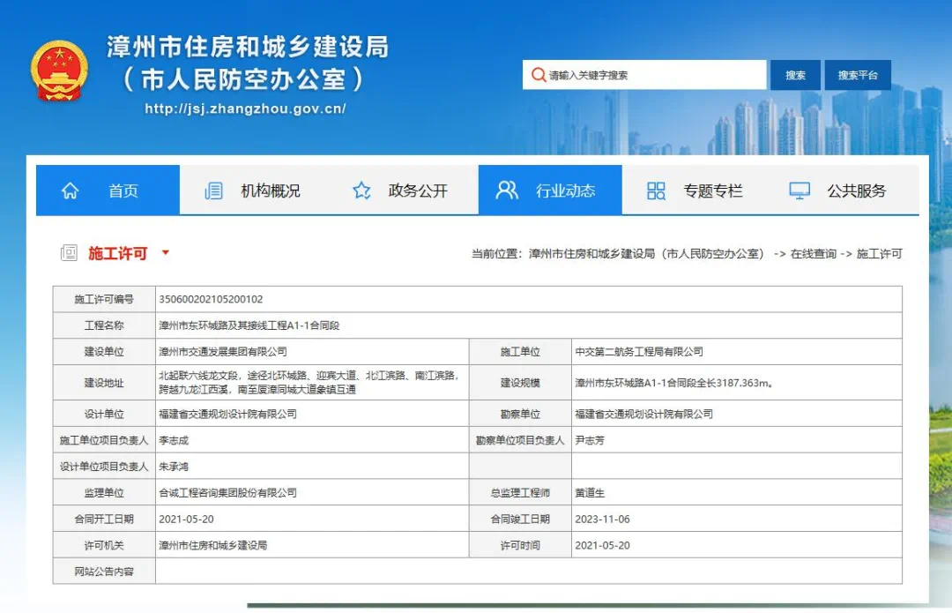952x613 pixels.
Task: Click the permit number 350600202105200102 cell
Action: point(212,300)
